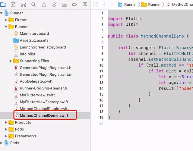This screenshot has height=151, width=193.
Task: Click line number 20 in the gutter
Action: coord(101,123)
